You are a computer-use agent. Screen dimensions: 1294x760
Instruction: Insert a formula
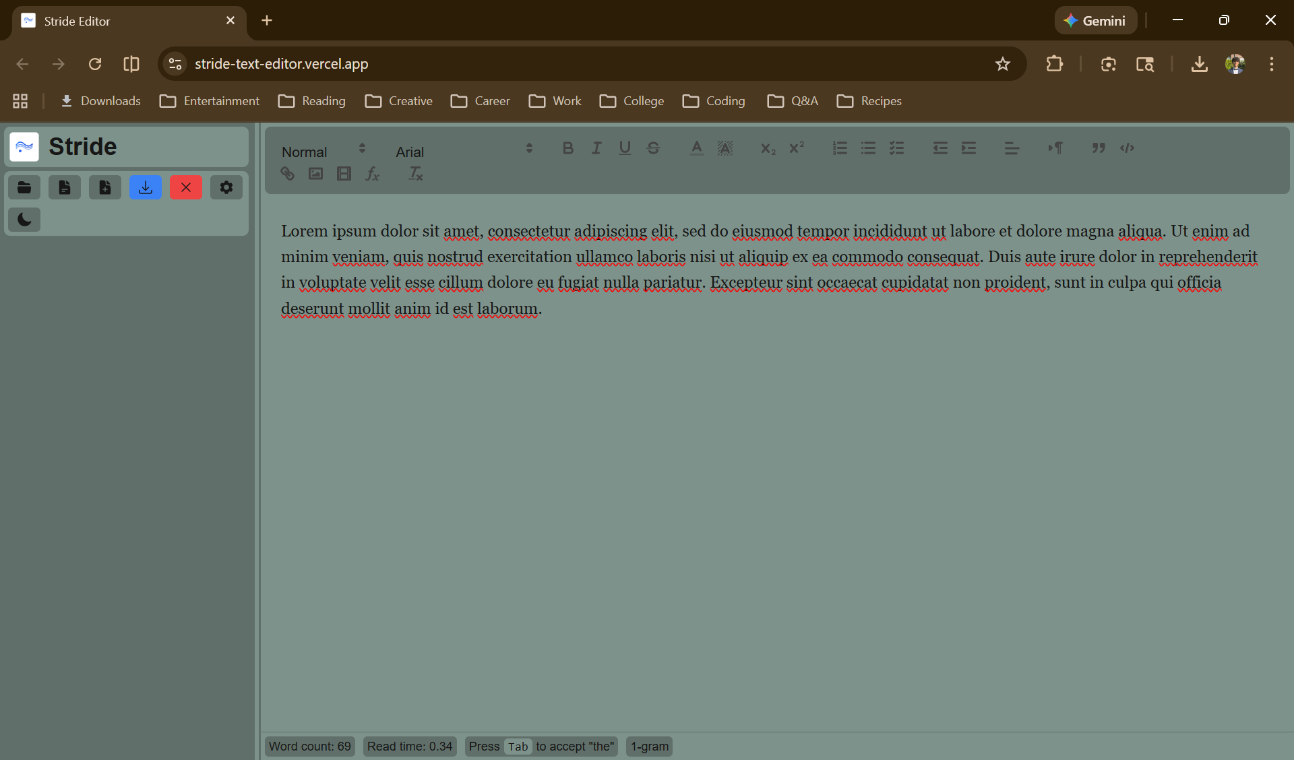click(372, 174)
